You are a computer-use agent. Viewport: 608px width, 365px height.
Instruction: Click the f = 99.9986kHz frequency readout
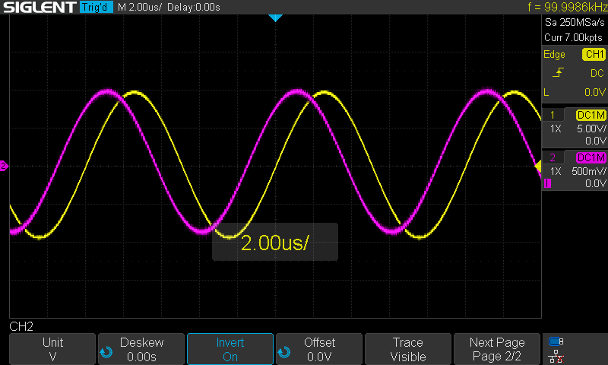click(x=568, y=7)
